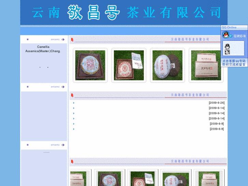Image resolution: width=248 pixels, height=186 pixels.
Task: Open the top-row thumbnail of the wrapped cake beside the dark cake
Action: (167, 65)
